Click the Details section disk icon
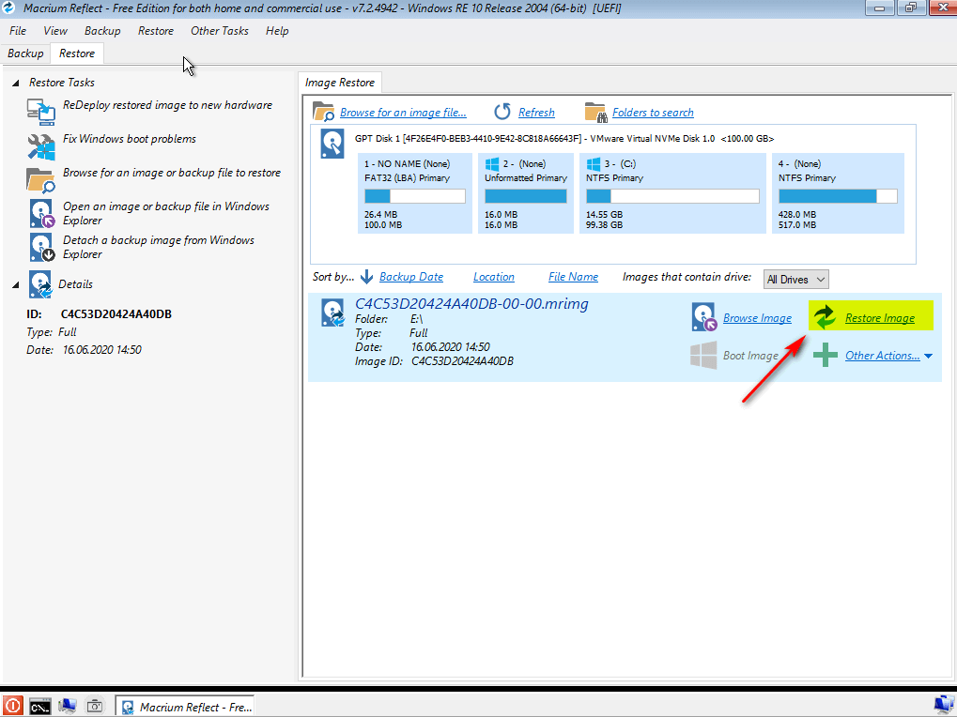Screen dimensions: 957x717 coord(40,284)
